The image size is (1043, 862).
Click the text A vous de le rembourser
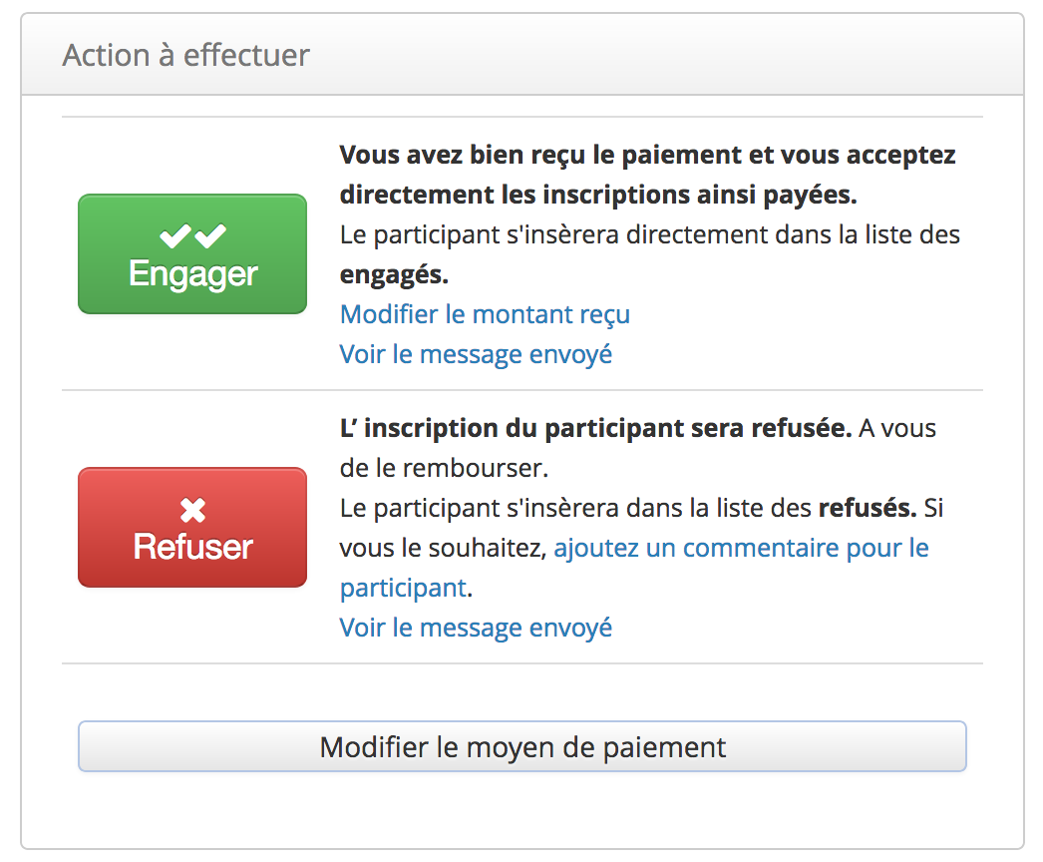coord(638,448)
